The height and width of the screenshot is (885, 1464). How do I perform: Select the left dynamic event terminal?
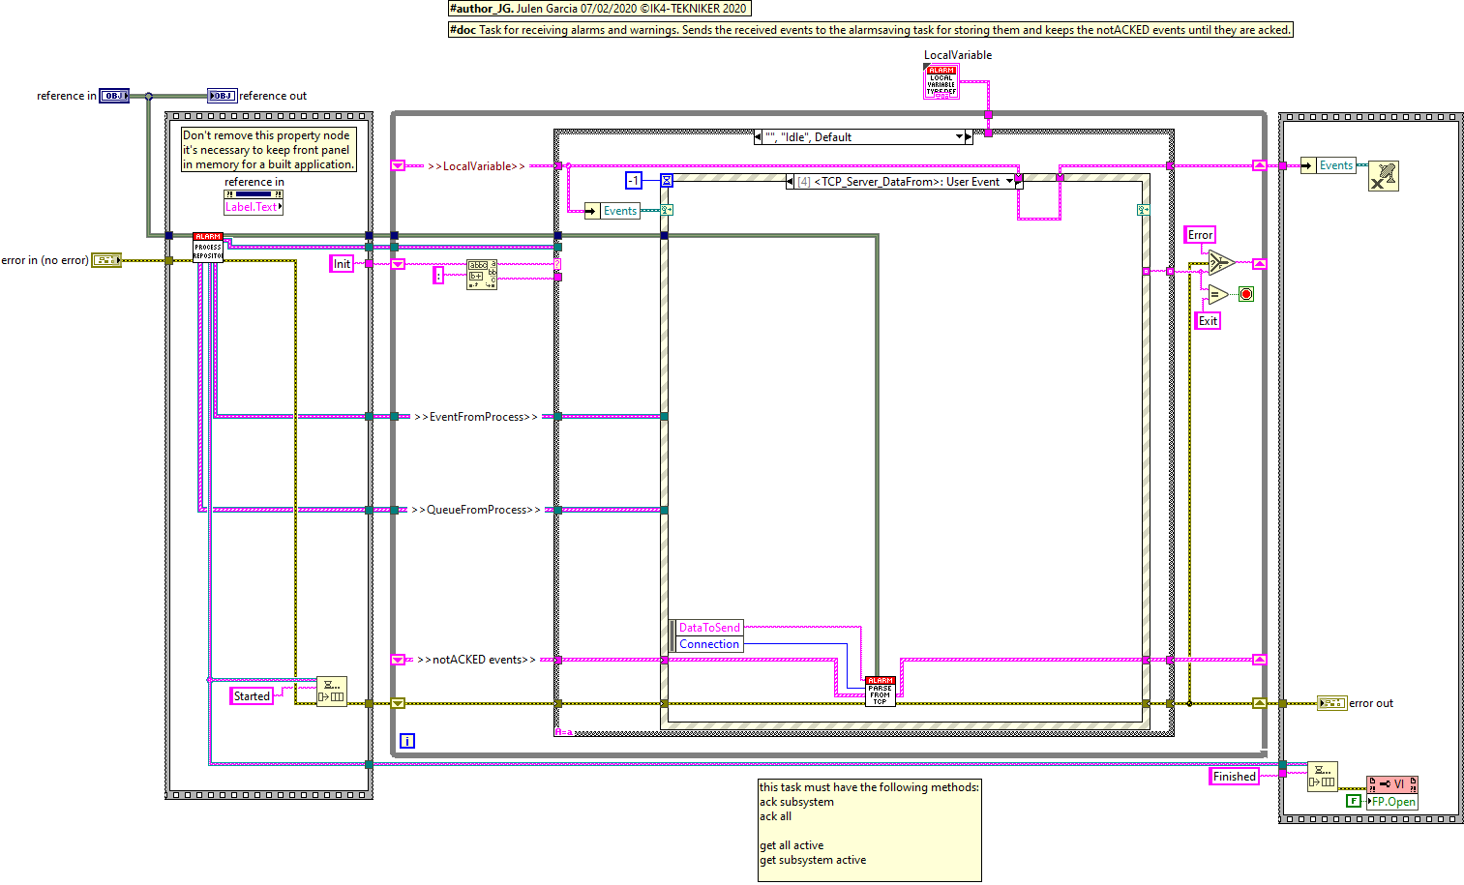click(667, 210)
